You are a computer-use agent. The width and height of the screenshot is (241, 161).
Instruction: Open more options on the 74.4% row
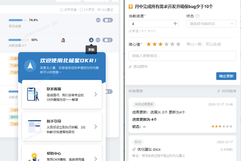(x=98, y=20)
